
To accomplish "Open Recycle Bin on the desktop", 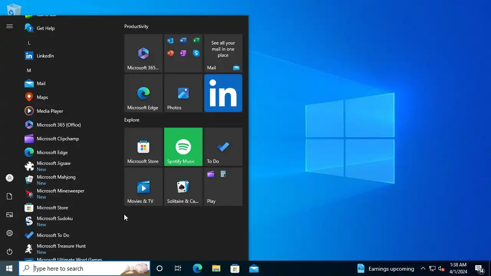I will pos(14,9).
